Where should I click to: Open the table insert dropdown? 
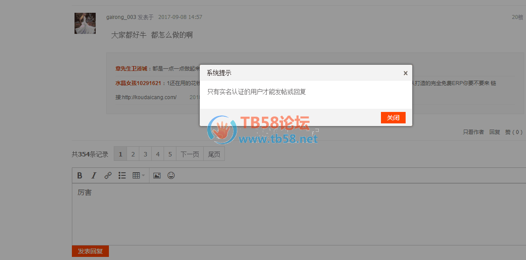click(138, 175)
